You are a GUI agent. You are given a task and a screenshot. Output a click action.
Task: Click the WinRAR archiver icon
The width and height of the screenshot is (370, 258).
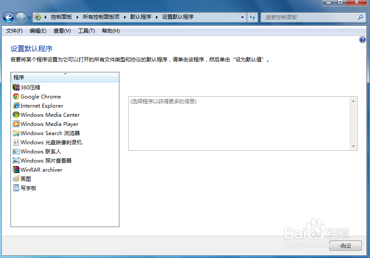[16, 170]
